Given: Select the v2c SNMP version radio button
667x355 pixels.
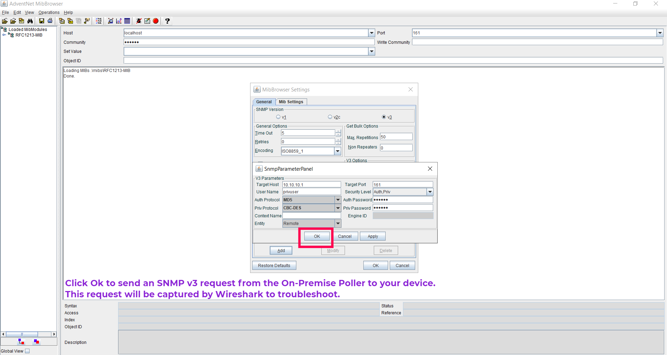Looking at the screenshot, I should click(x=330, y=117).
